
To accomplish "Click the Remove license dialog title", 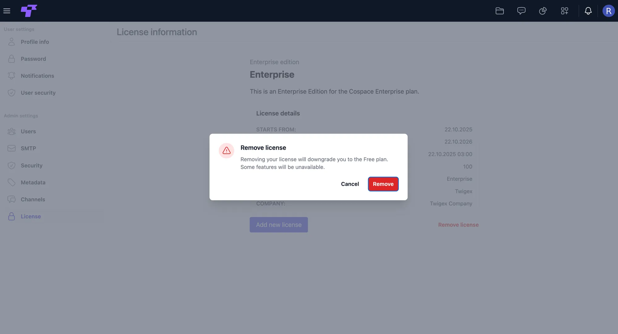I will click(x=263, y=148).
